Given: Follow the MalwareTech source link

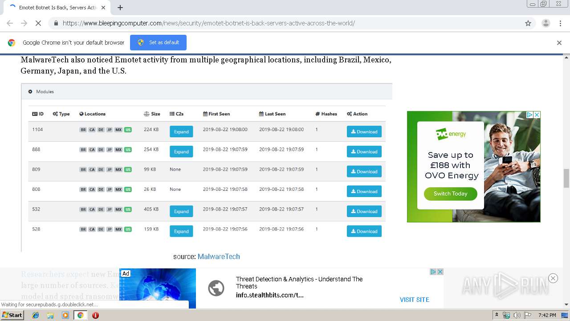Looking at the screenshot, I should click(219, 256).
